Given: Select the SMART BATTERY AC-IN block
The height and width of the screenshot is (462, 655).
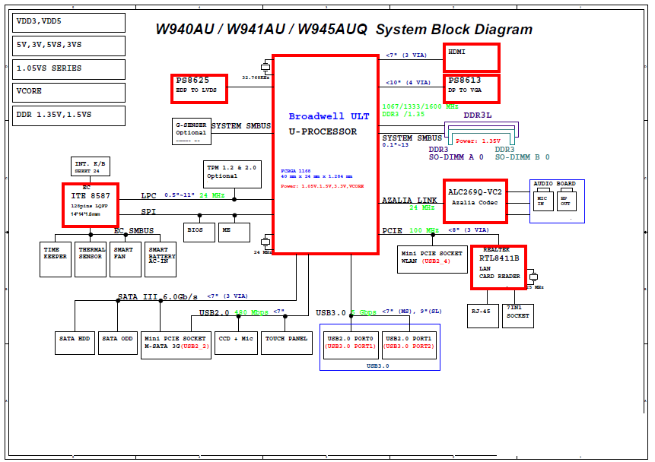Looking at the screenshot, I should pos(161,259).
